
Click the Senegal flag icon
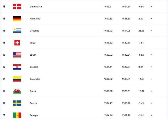click(17, 115)
